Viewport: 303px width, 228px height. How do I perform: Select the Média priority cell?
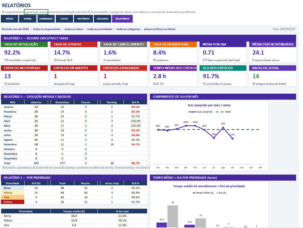pyautogui.click(x=13, y=193)
